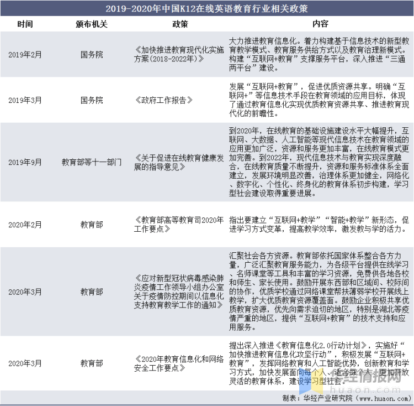
Task: Click content beginning '汇聚社会各方资源'
Action: 319,292
